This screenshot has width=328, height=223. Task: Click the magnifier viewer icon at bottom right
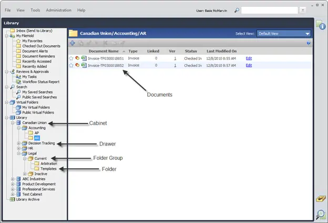click(x=321, y=215)
